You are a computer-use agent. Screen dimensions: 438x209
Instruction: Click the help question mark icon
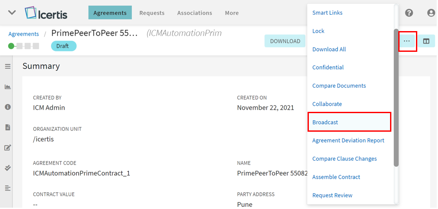[x=409, y=13]
